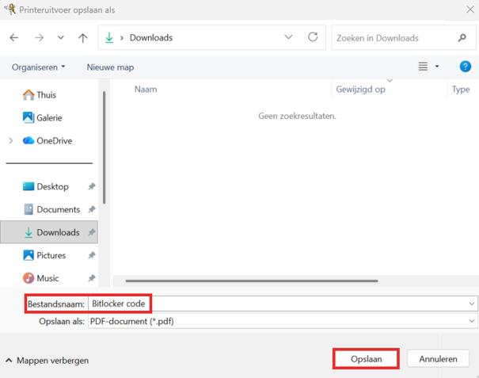Open help with the blue question icon

click(x=466, y=66)
